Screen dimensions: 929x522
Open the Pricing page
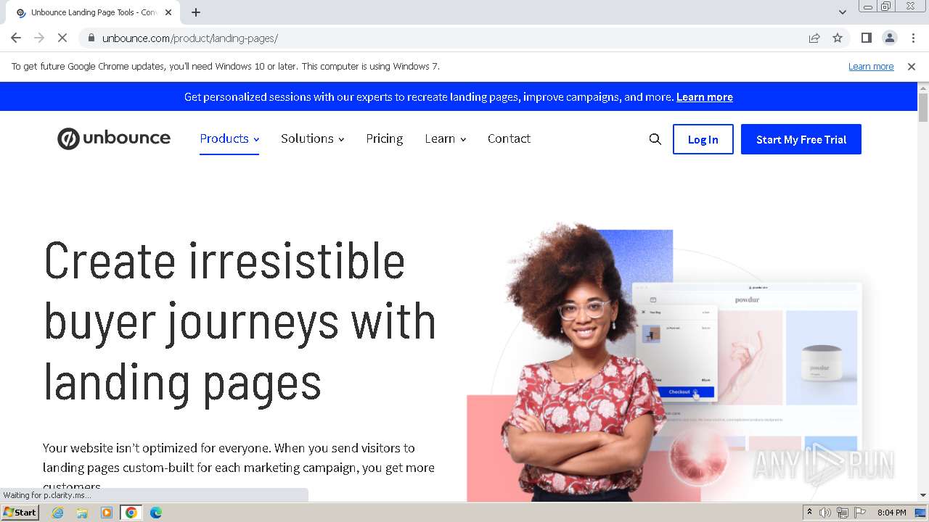(x=384, y=138)
